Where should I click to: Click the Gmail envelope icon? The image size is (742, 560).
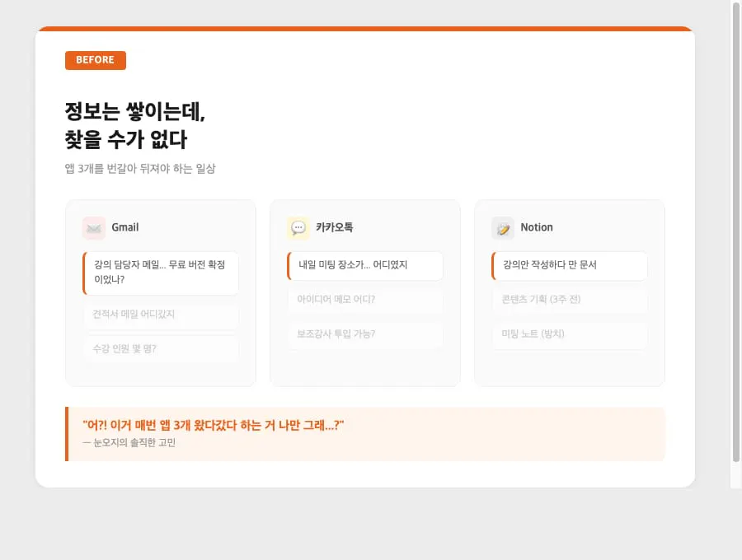coord(93,227)
